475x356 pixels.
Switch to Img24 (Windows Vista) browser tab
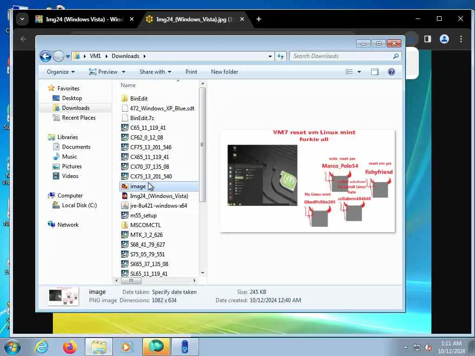[84, 19]
